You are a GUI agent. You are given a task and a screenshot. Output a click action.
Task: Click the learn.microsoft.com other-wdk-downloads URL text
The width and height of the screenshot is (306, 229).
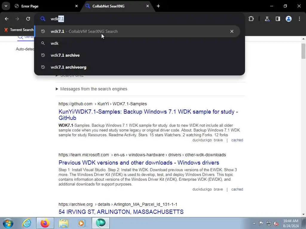pyautogui.click(x=142, y=155)
